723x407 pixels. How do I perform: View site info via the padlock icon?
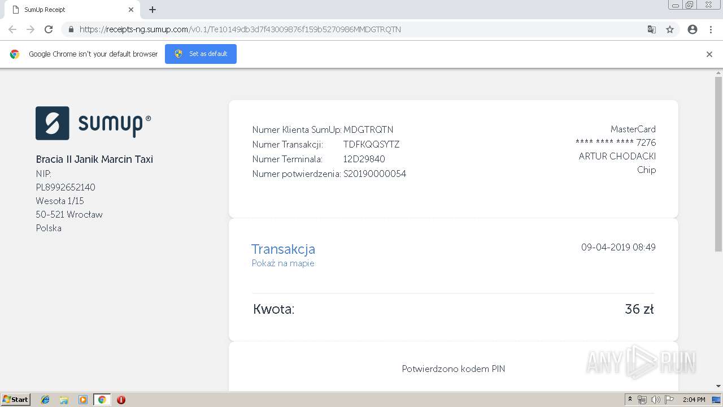pyautogui.click(x=71, y=29)
